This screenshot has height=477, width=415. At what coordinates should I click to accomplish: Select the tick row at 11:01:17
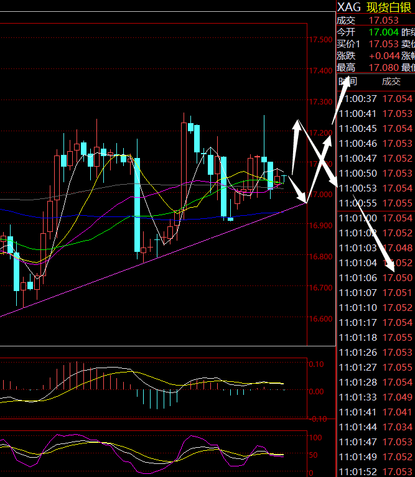click(376, 323)
